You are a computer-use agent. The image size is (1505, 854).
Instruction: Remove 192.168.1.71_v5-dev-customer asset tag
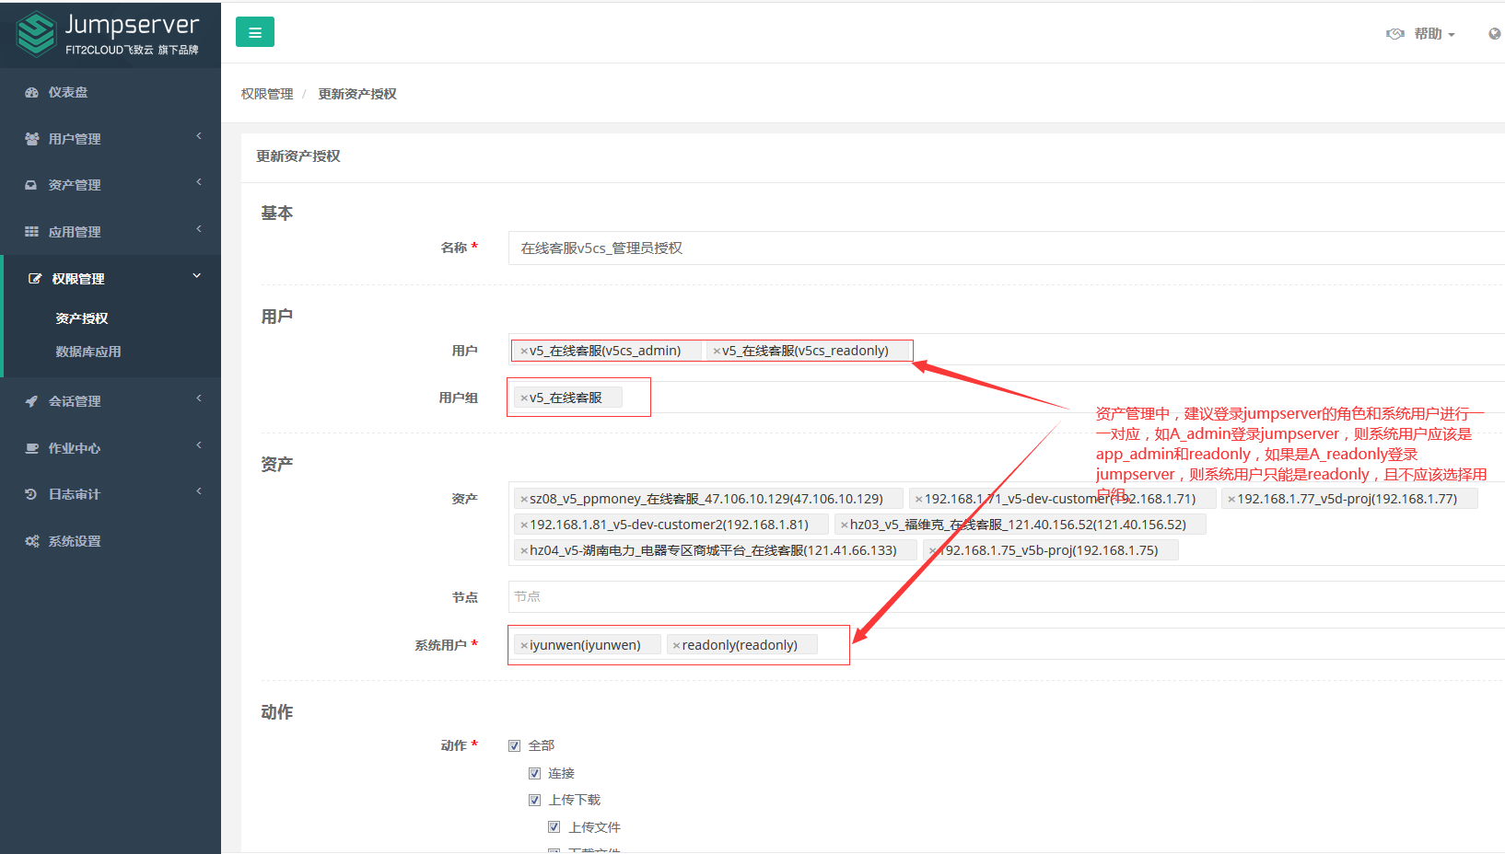(918, 499)
